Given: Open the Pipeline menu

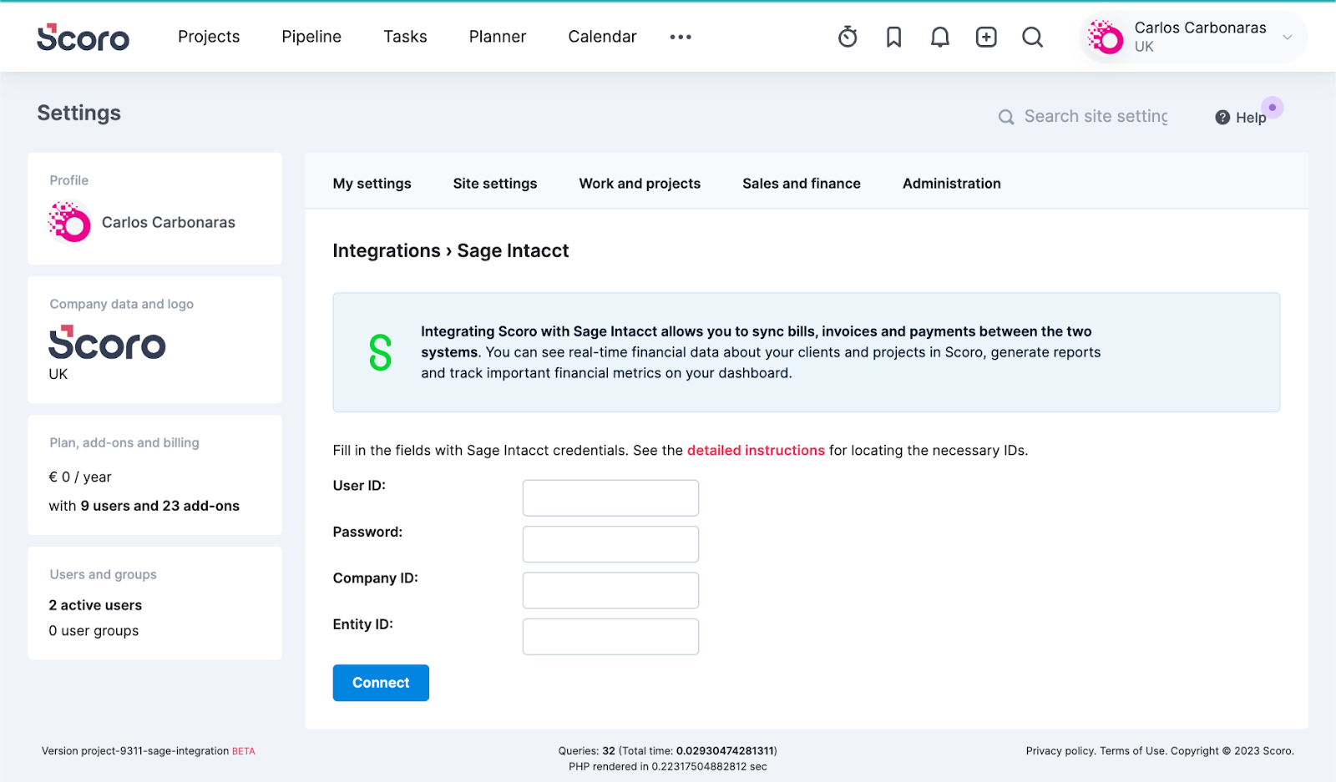Looking at the screenshot, I should [311, 37].
